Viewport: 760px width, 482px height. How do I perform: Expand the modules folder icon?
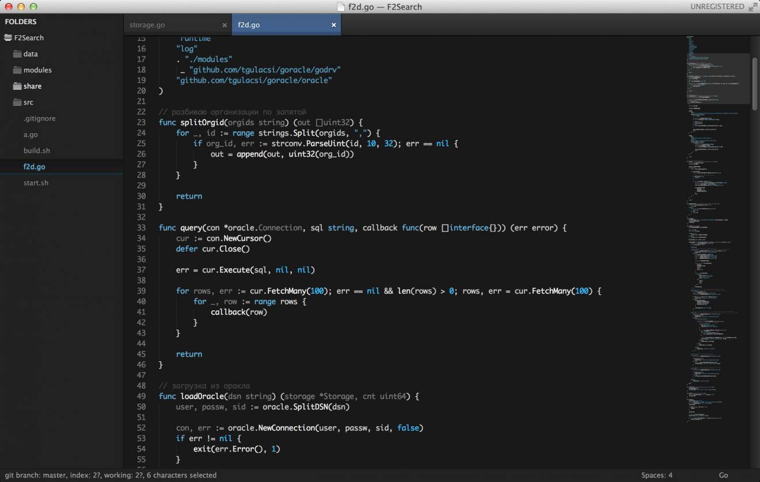(17, 70)
